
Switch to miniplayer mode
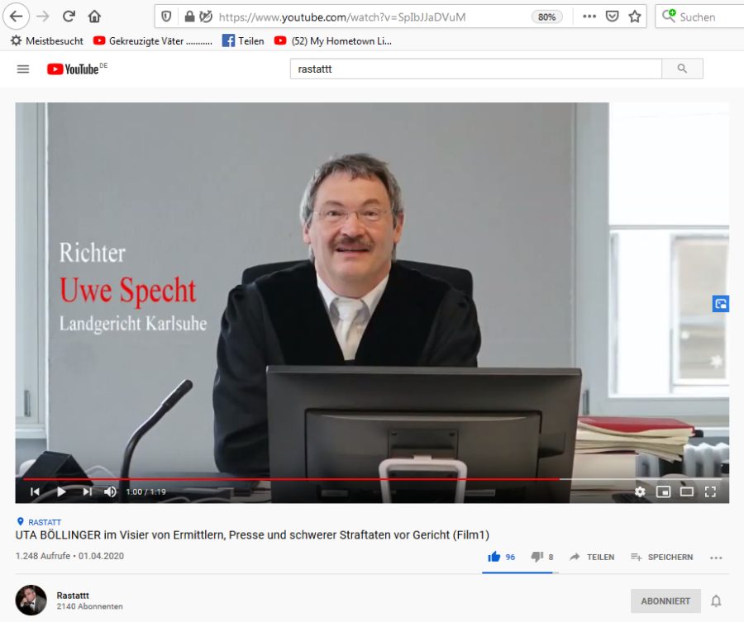pos(663,491)
